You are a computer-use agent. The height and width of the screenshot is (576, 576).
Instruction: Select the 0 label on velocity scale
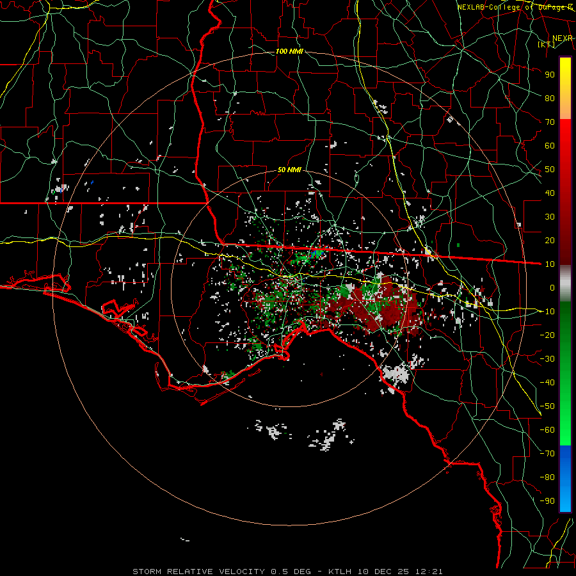click(x=552, y=287)
